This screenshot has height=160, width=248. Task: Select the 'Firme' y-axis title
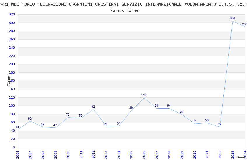click(9, 81)
